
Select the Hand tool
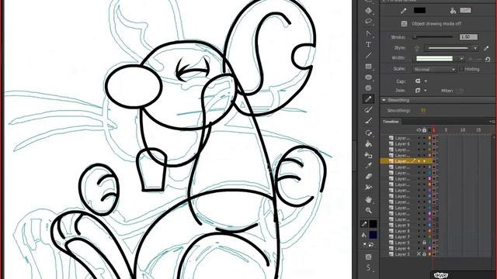[x=368, y=200]
